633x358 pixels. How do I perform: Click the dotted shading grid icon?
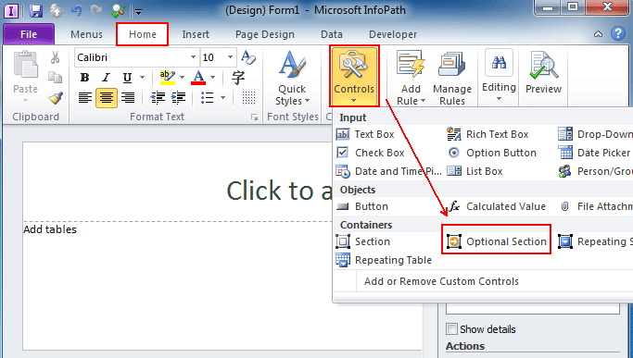click(248, 97)
